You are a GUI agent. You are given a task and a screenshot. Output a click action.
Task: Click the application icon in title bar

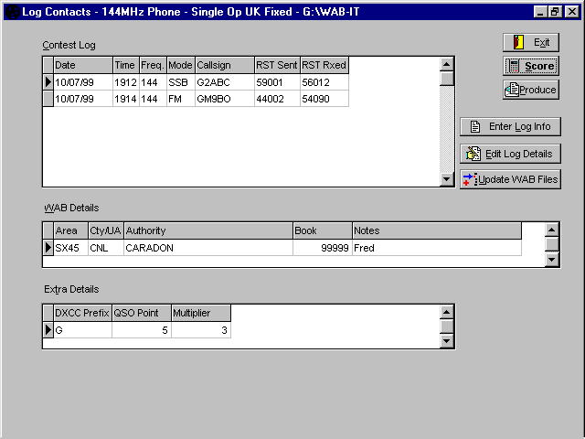coord(13,12)
